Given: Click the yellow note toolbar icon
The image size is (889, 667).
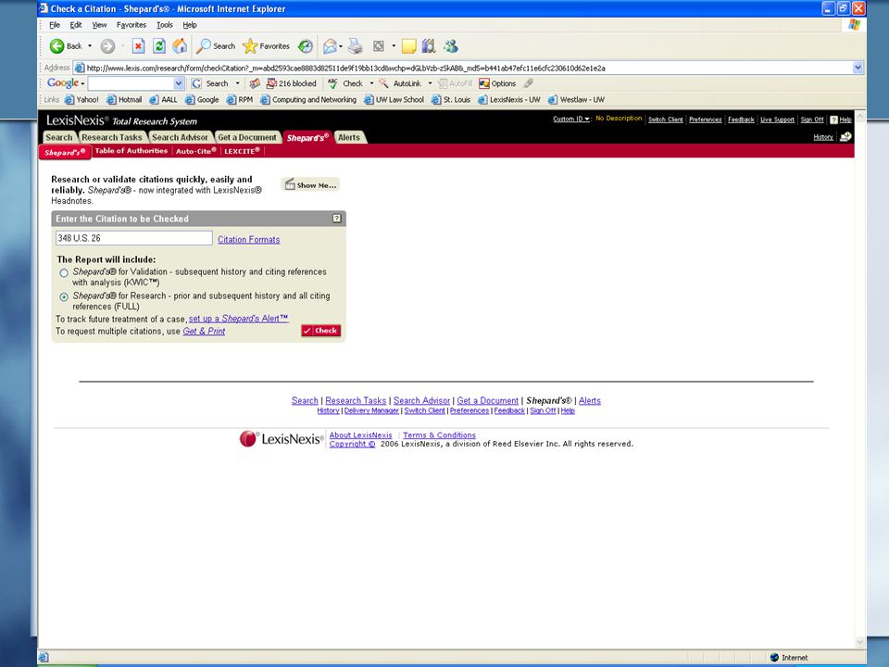Looking at the screenshot, I should tap(408, 46).
